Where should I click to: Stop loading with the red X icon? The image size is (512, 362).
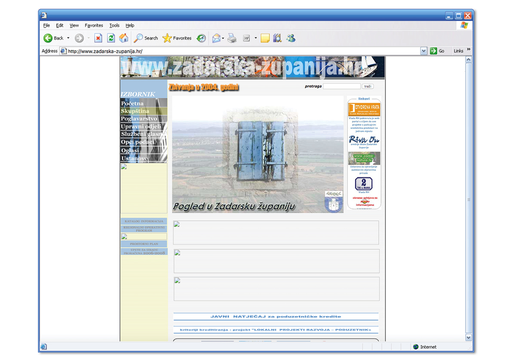98,38
